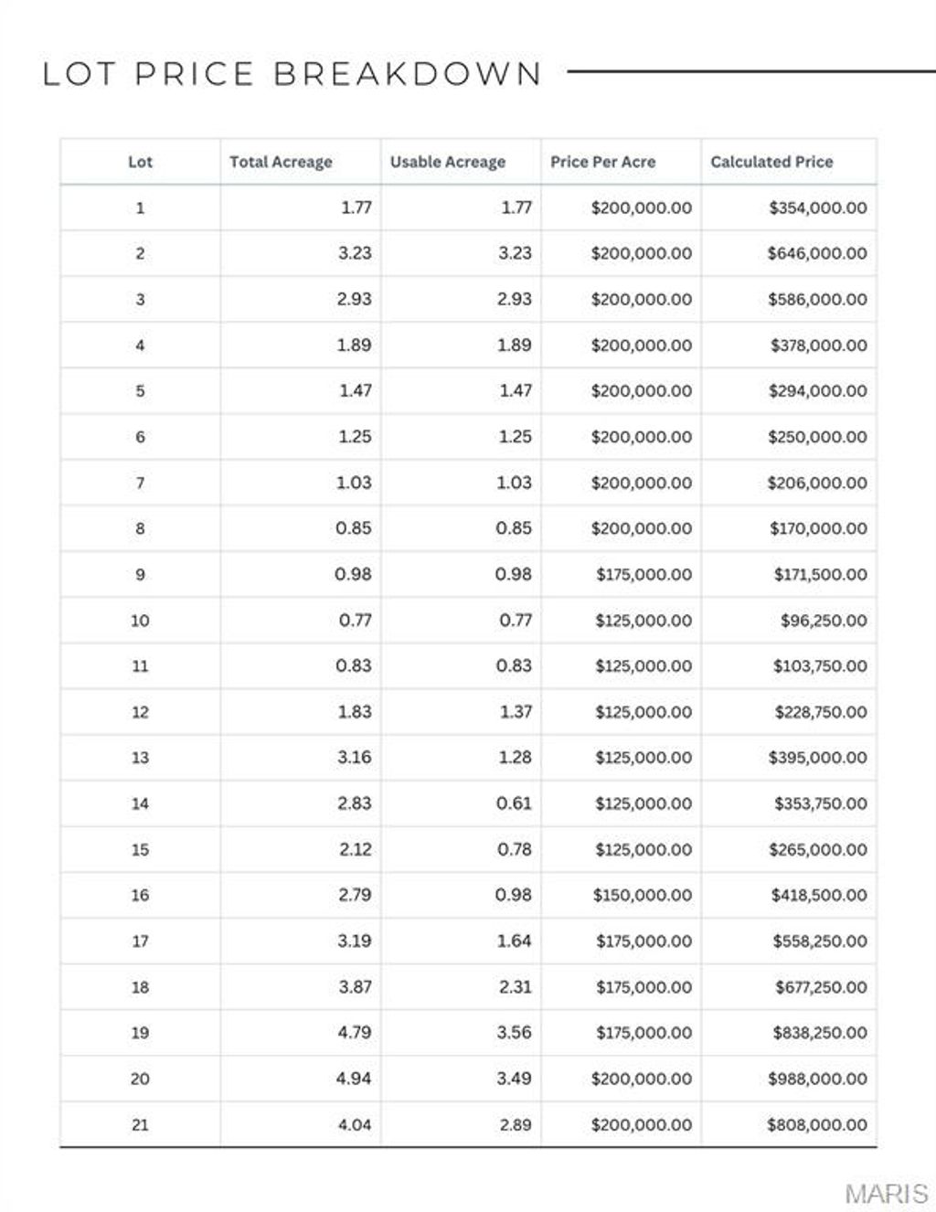
Task: Click the MARIS watermark logo
Action: click(886, 1193)
